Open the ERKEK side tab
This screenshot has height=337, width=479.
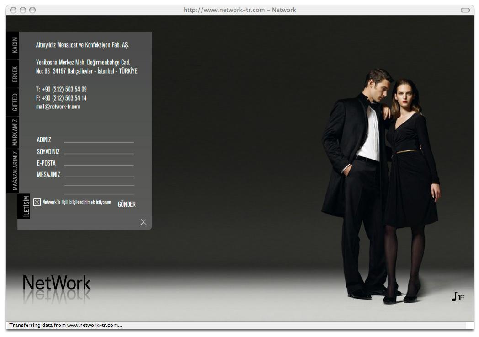(12, 74)
